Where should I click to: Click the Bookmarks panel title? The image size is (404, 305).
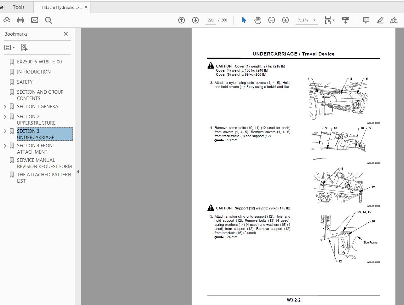[16, 34]
